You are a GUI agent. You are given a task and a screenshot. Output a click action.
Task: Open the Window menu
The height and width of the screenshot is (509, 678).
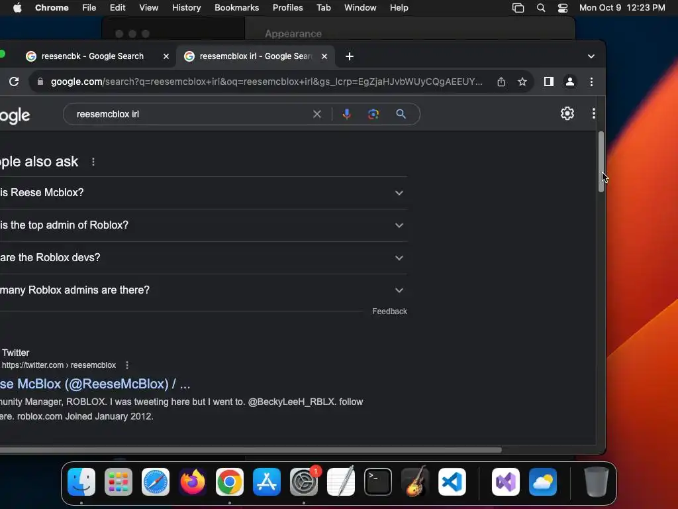[360, 8]
